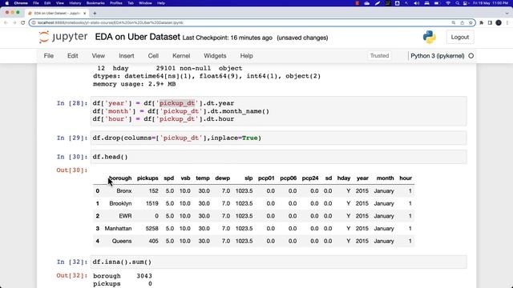Click the Logout button

(460, 38)
